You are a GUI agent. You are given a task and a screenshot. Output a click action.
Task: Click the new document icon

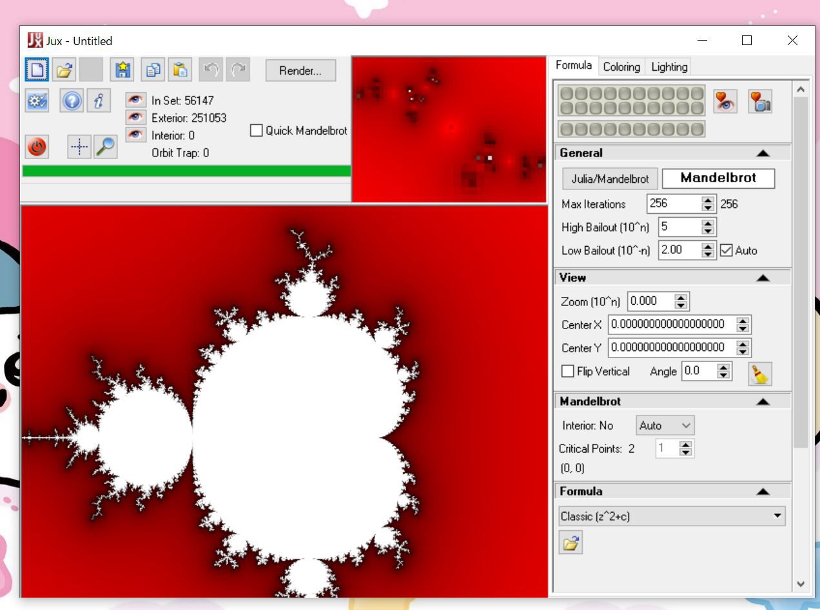37,70
